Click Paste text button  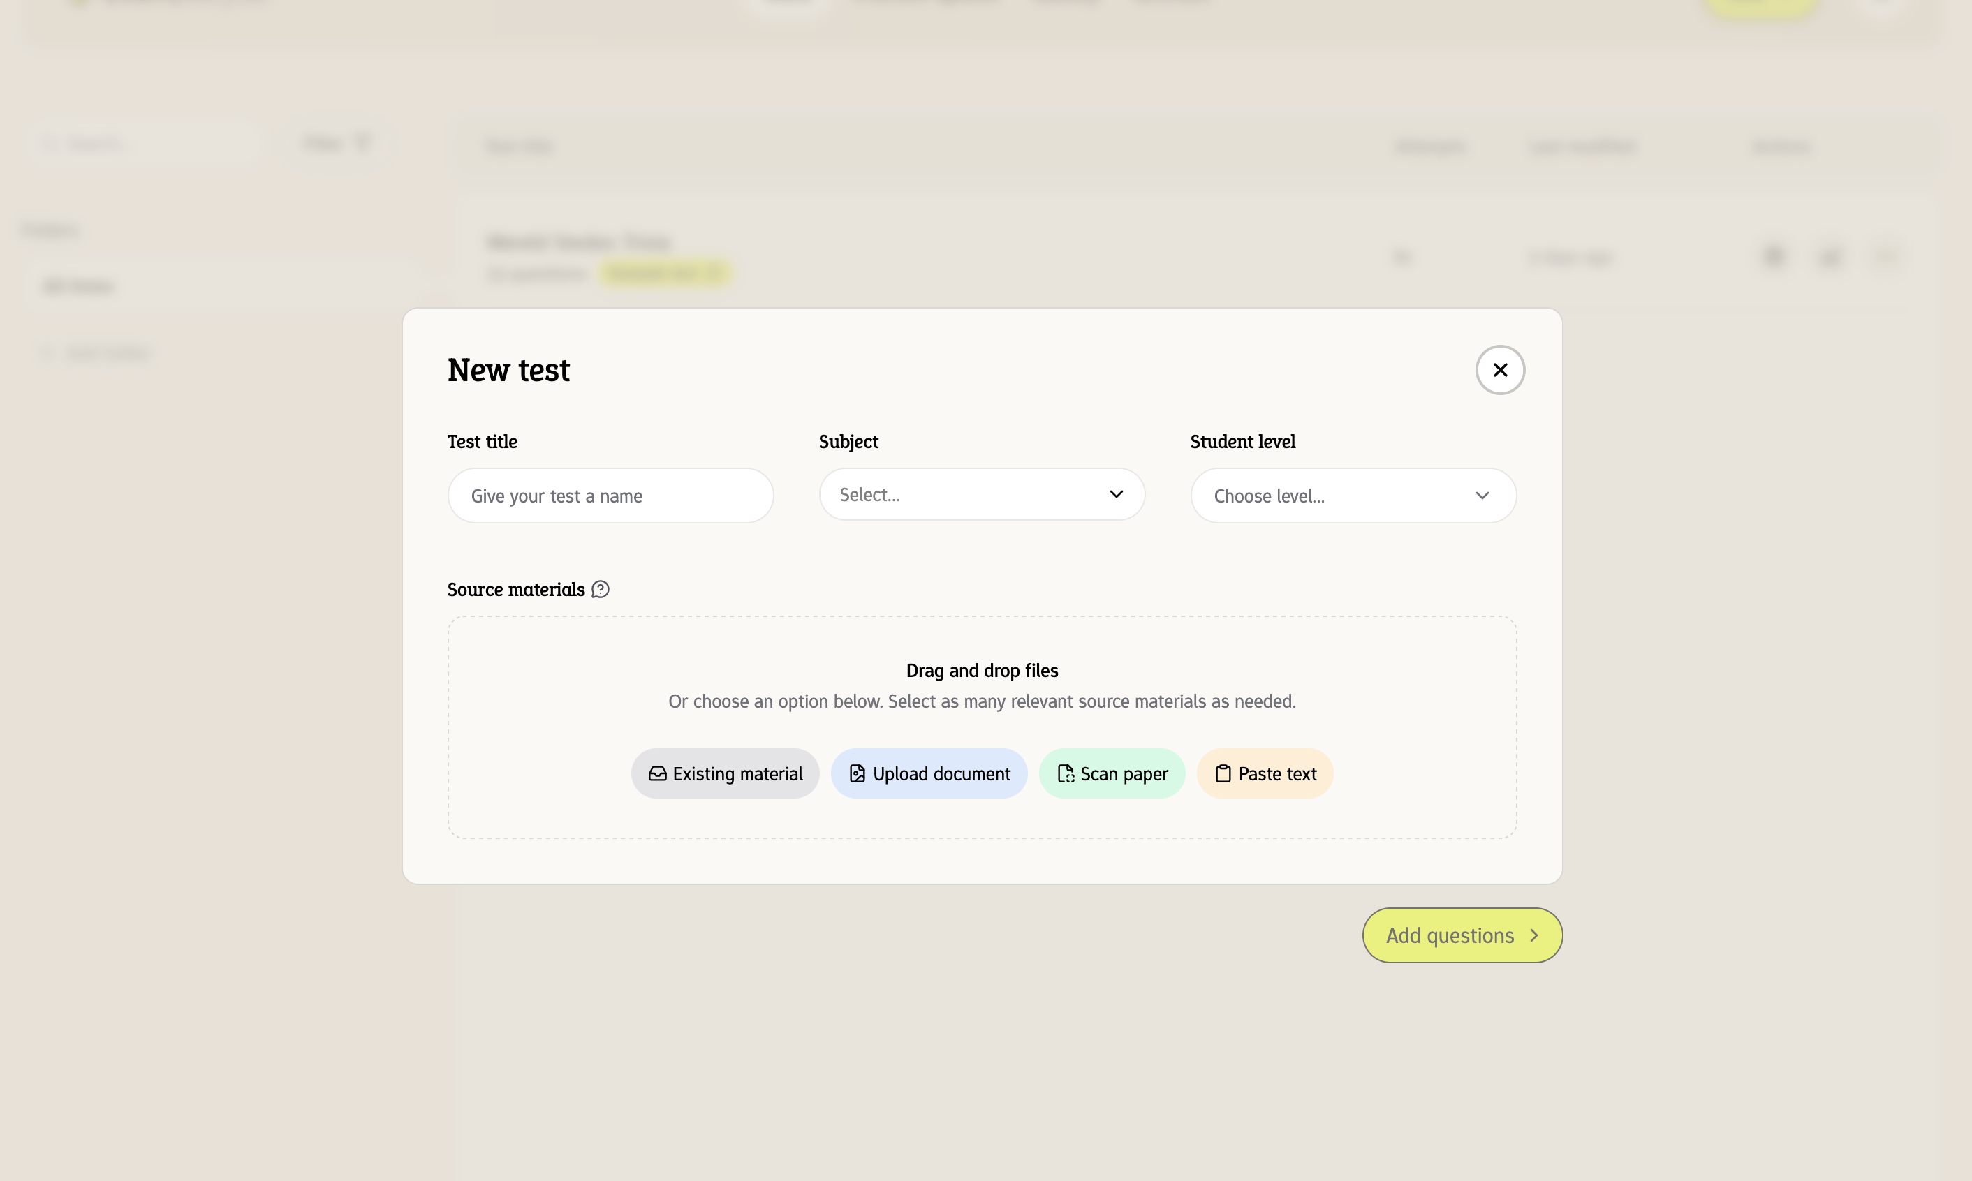click(x=1264, y=773)
